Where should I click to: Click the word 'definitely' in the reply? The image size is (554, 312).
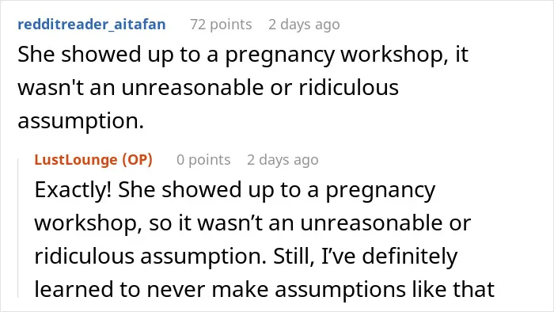point(410,257)
